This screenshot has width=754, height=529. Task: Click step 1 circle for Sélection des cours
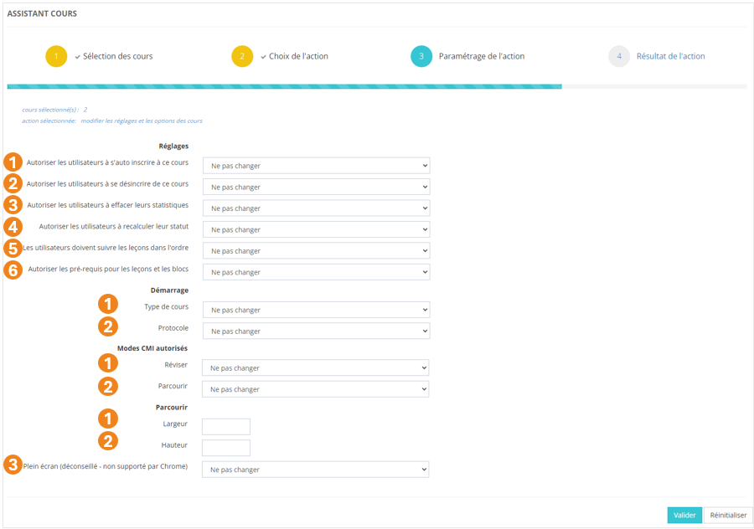pos(56,57)
